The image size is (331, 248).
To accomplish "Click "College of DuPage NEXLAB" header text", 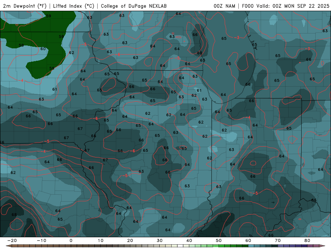I will [134, 6].
